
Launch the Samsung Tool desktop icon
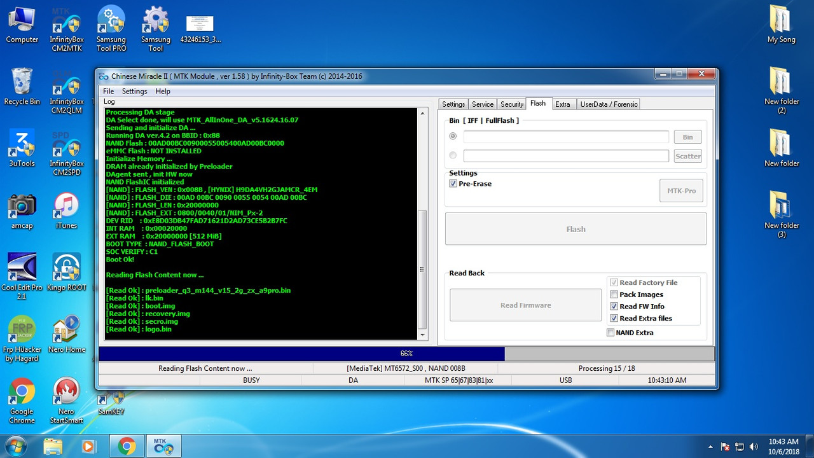[156, 30]
